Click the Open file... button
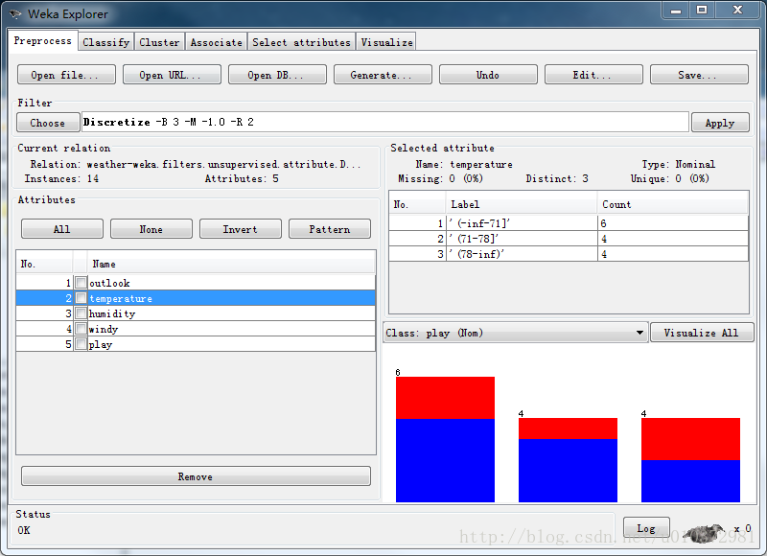This screenshot has width=767, height=556. tap(66, 75)
